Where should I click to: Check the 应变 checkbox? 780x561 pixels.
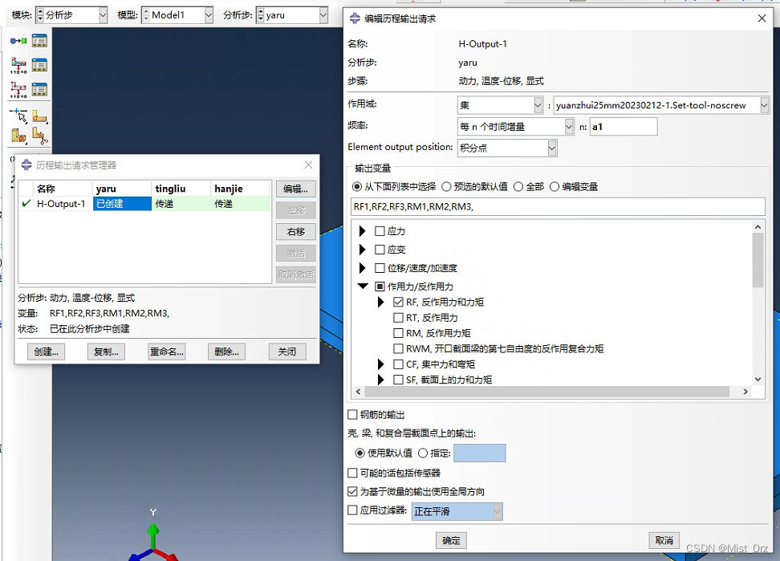[380, 249]
